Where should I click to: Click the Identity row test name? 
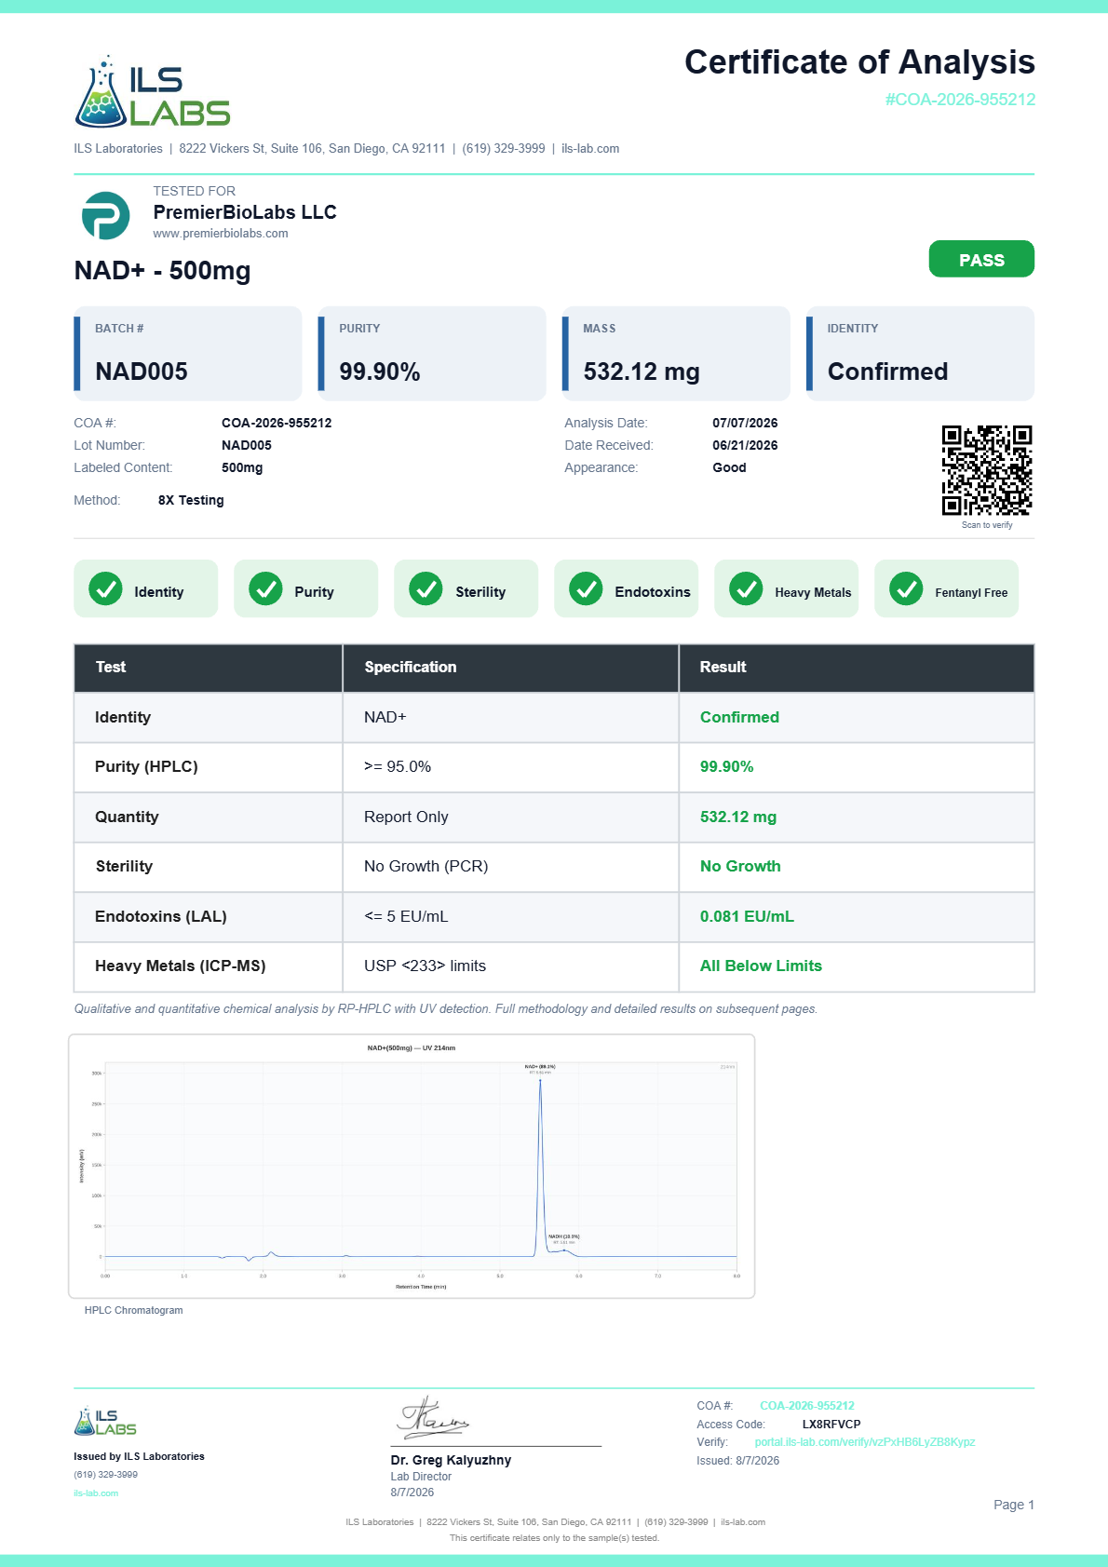123,717
